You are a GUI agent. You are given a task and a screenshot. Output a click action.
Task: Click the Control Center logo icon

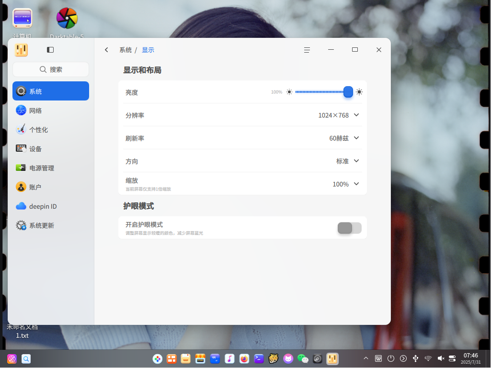click(21, 50)
